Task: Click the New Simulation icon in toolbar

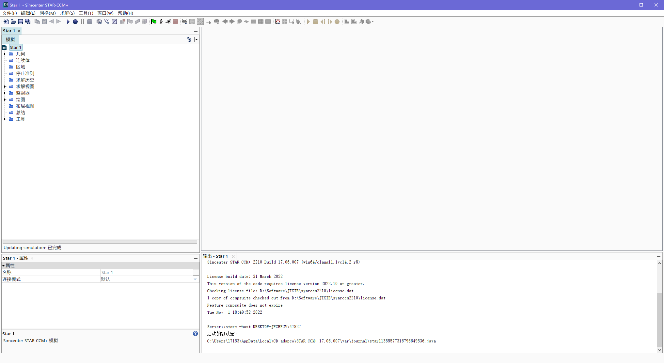Action: 6,22
